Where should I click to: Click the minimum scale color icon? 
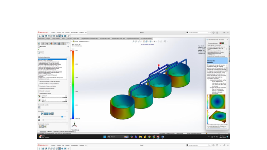(39, 100)
